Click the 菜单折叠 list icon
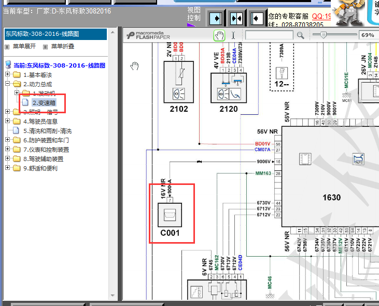Viewport: 379px width, 306px height. click(x=45, y=47)
